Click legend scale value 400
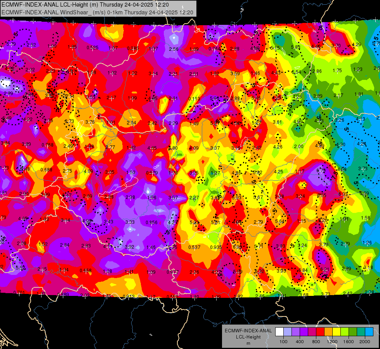The image size is (380, 349). [300, 342]
